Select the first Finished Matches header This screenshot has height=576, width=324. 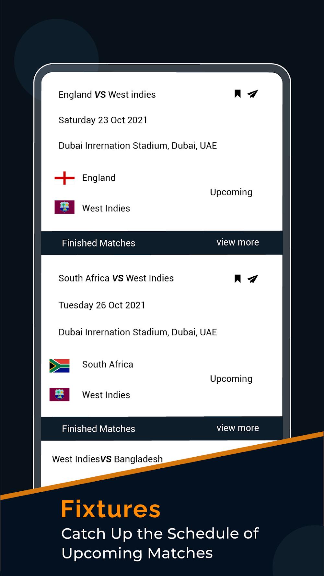click(x=98, y=243)
